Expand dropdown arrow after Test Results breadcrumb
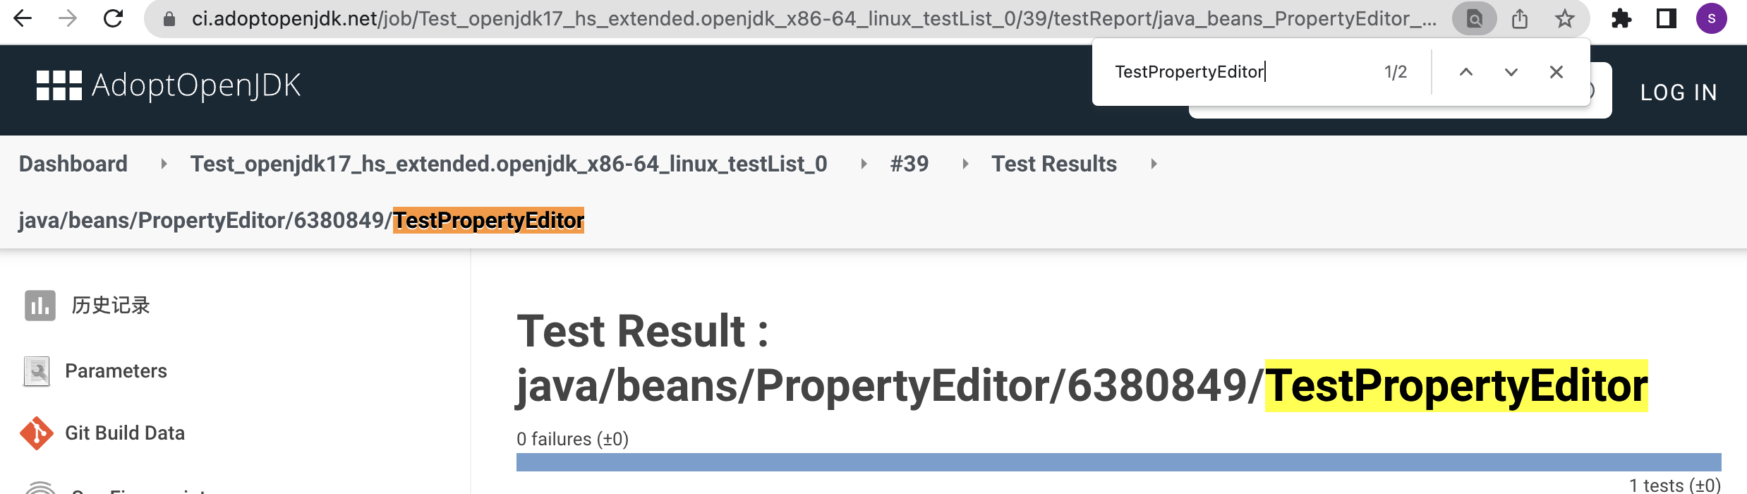This screenshot has height=494, width=1747. (x=1154, y=164)
